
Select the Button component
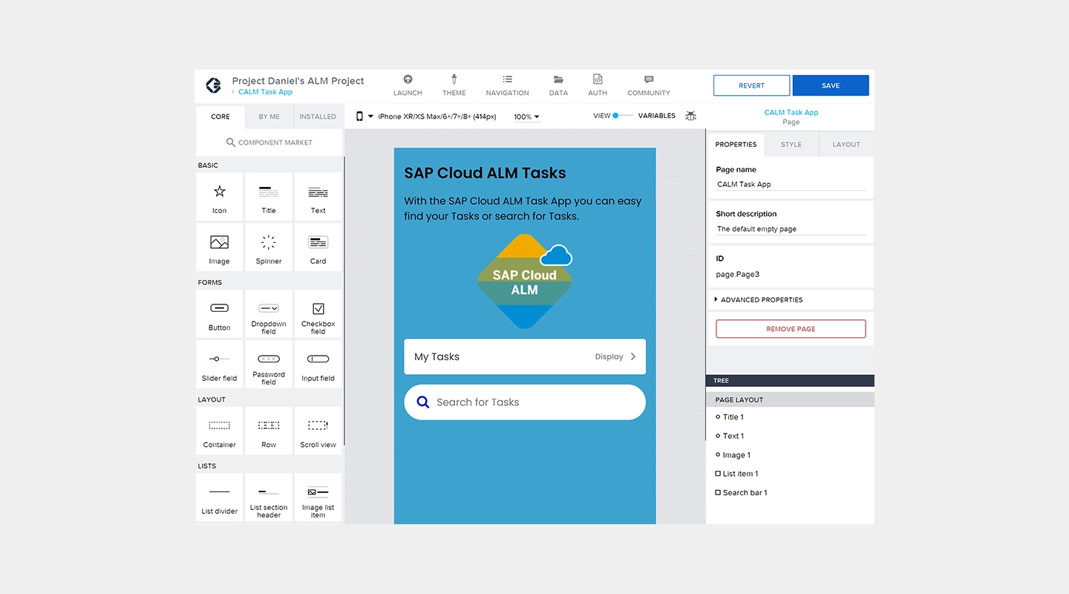point(219,313)
